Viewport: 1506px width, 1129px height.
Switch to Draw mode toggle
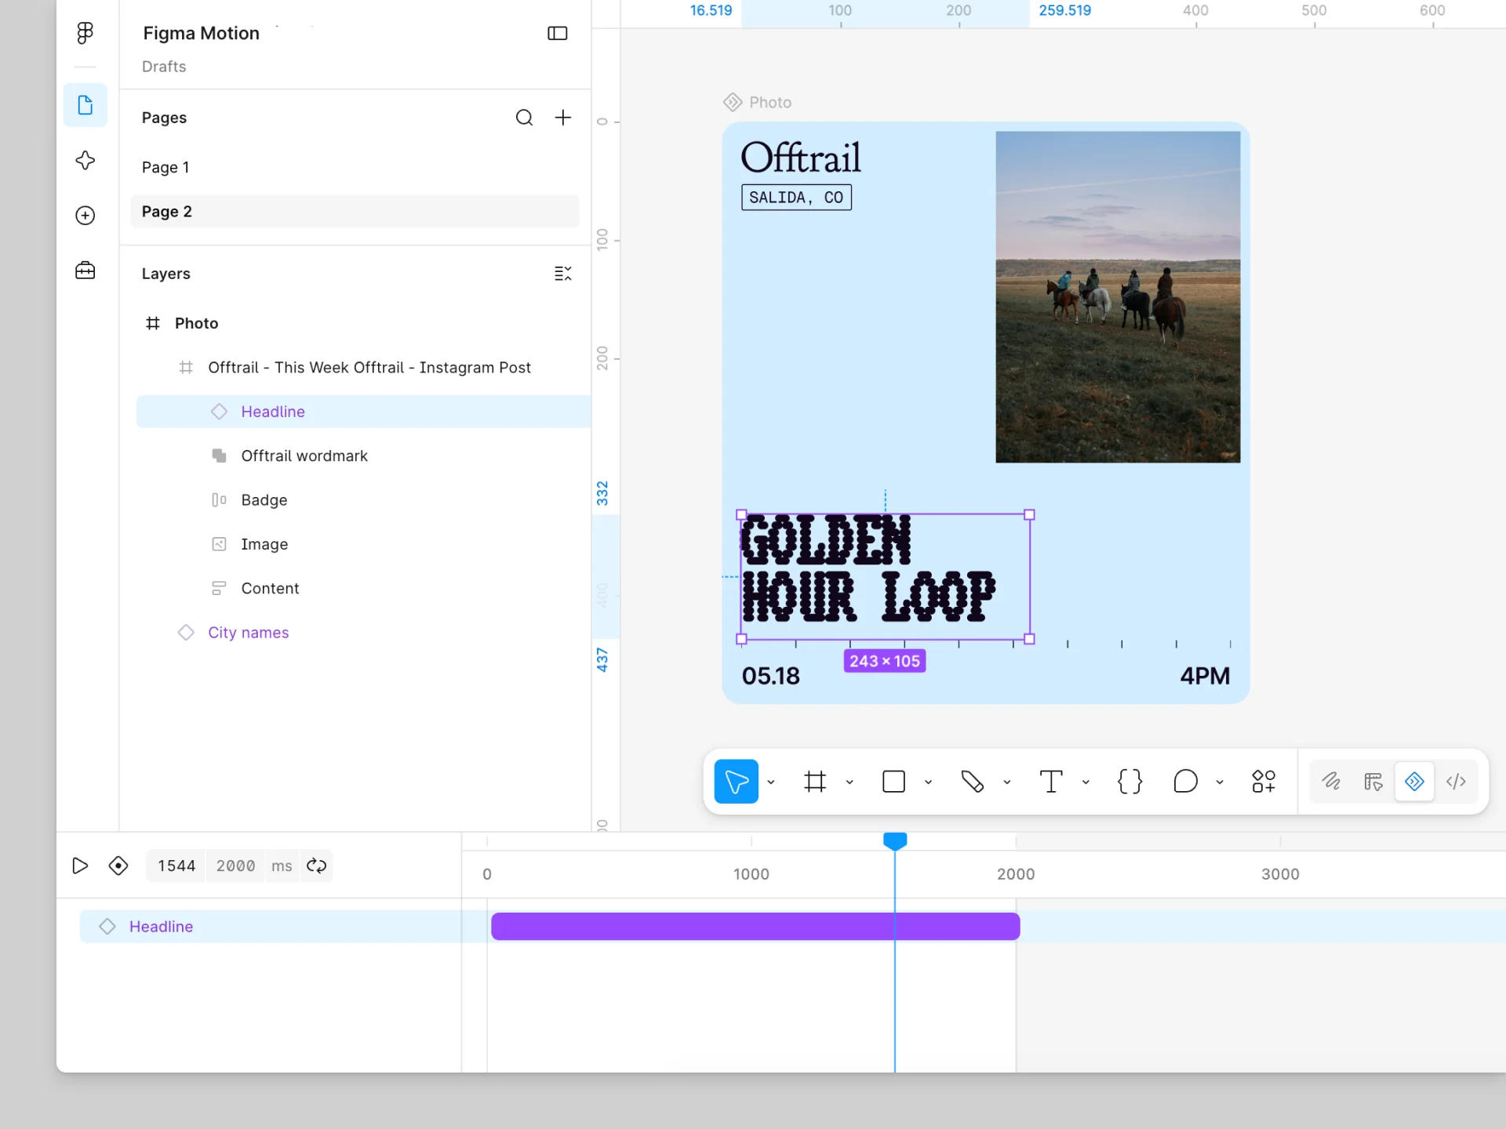click(1331, 782)
